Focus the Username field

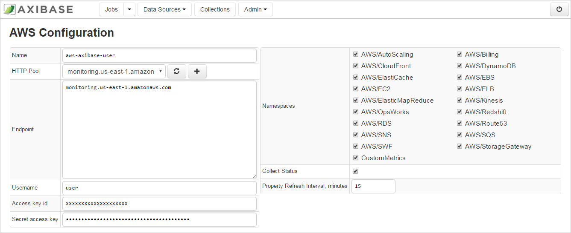coord(159,188)
